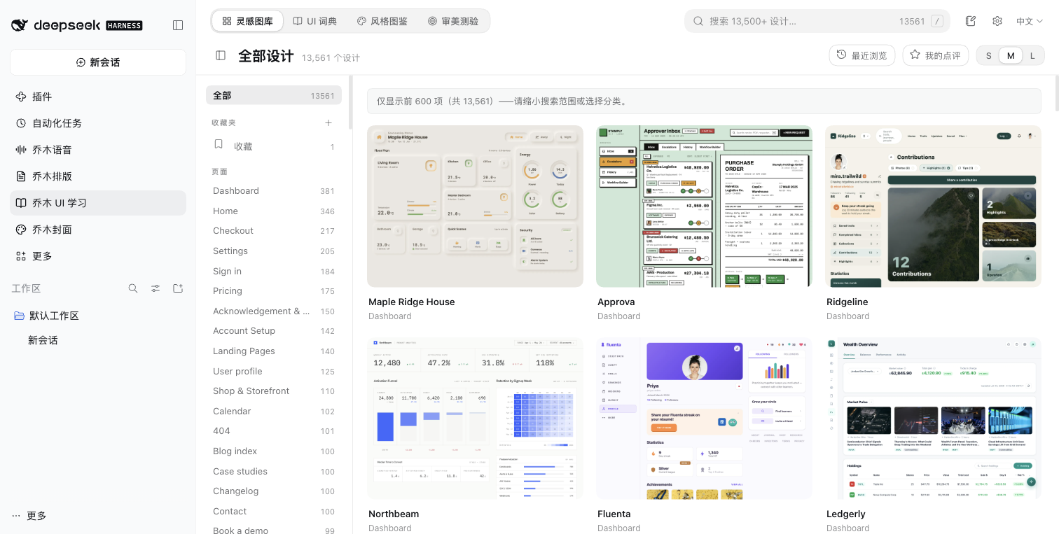The image size is (1059, 534).
Task: Switch to 风格图鉴 tab
Action: (x=382, y=21)
